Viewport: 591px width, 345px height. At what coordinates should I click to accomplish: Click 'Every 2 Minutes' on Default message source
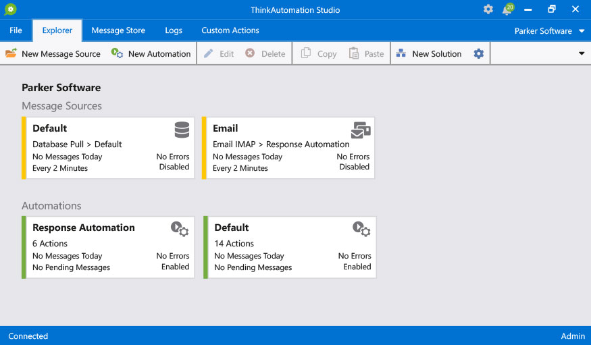click(x=60, y=168)
